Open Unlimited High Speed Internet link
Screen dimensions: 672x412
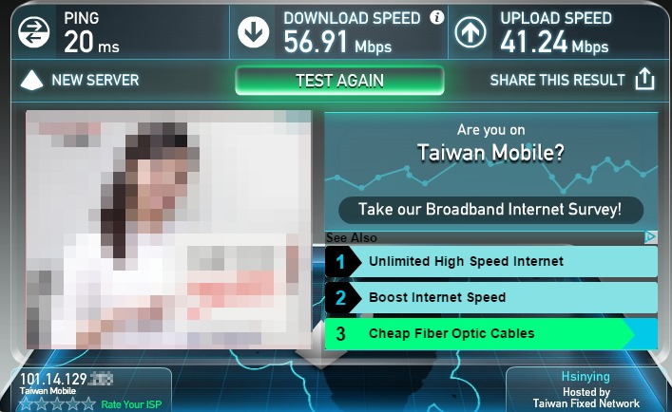(491, 261)
